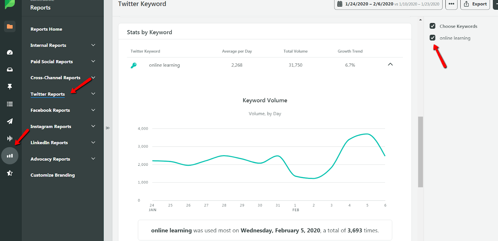Open the listening waveform icon
Screen dimensions: 498x241
[x=10, y=138]
